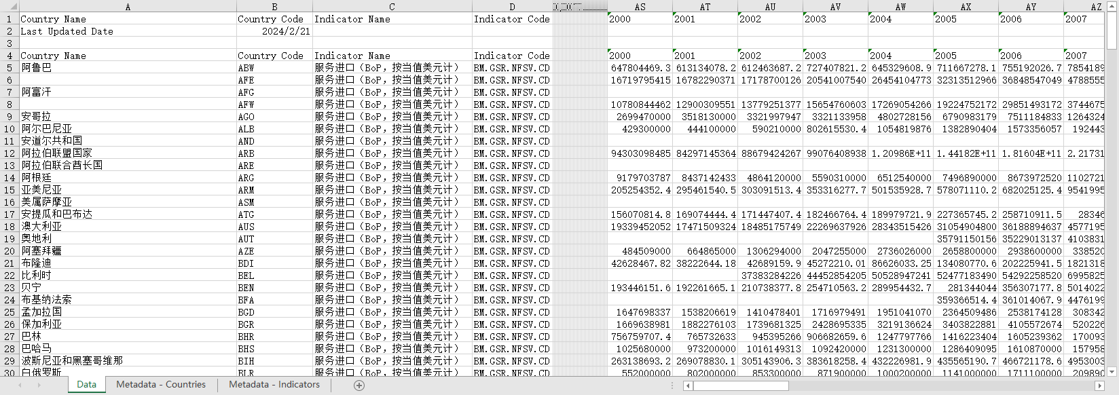Select column A header
This screenshot has height=395, width=1119.
pyautogui.click(x=128, y=7)
